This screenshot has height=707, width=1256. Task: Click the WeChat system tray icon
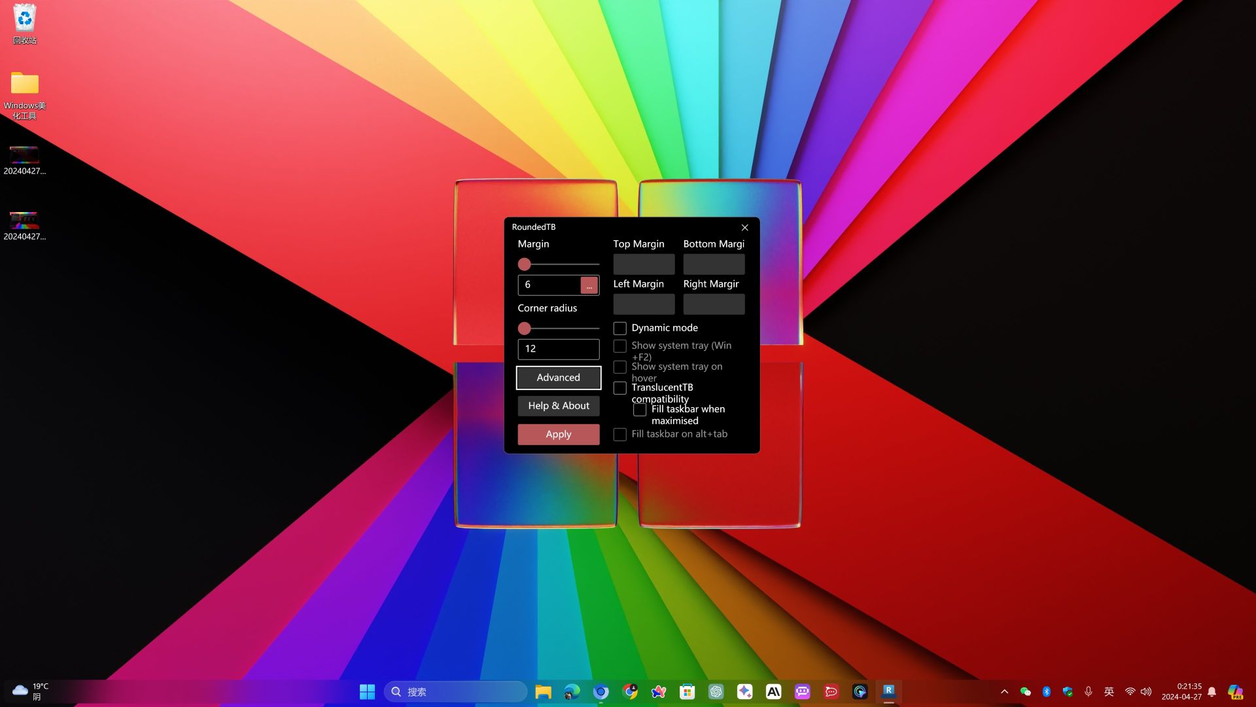pyautogui.click(x=1026, y=691)
